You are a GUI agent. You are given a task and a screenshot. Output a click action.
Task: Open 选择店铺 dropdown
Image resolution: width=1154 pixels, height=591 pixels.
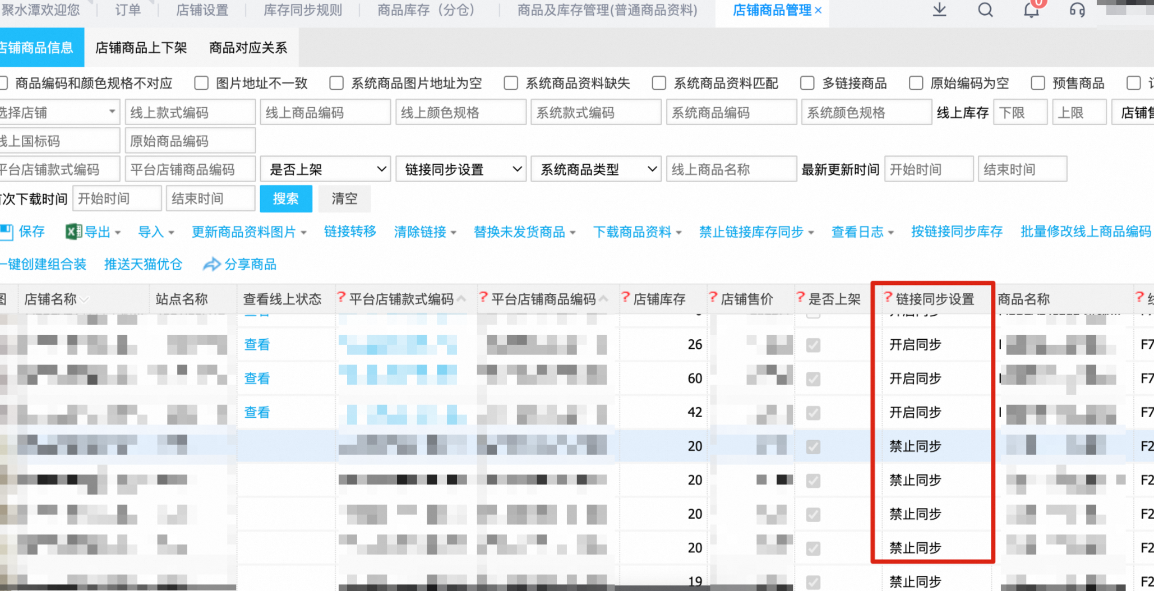(59, 112)
